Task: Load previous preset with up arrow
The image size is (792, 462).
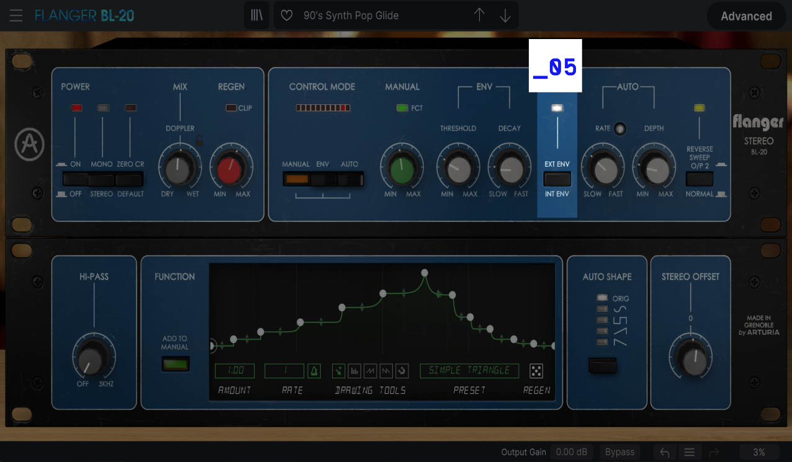Action: coord(479,16)
